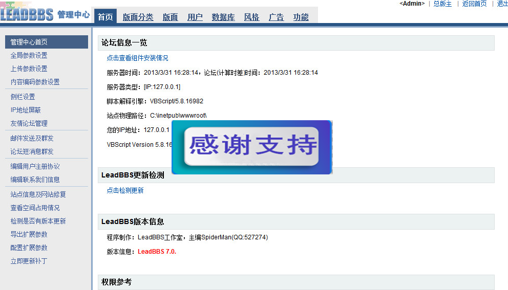Open 编辑联系我们信息

click(x=35, y=180)
